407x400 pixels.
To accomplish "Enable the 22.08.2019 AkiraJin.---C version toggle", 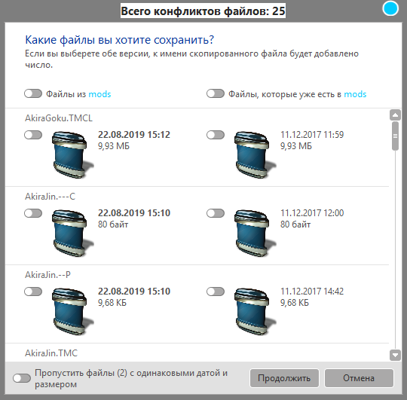I will click(x=33, y=213).
